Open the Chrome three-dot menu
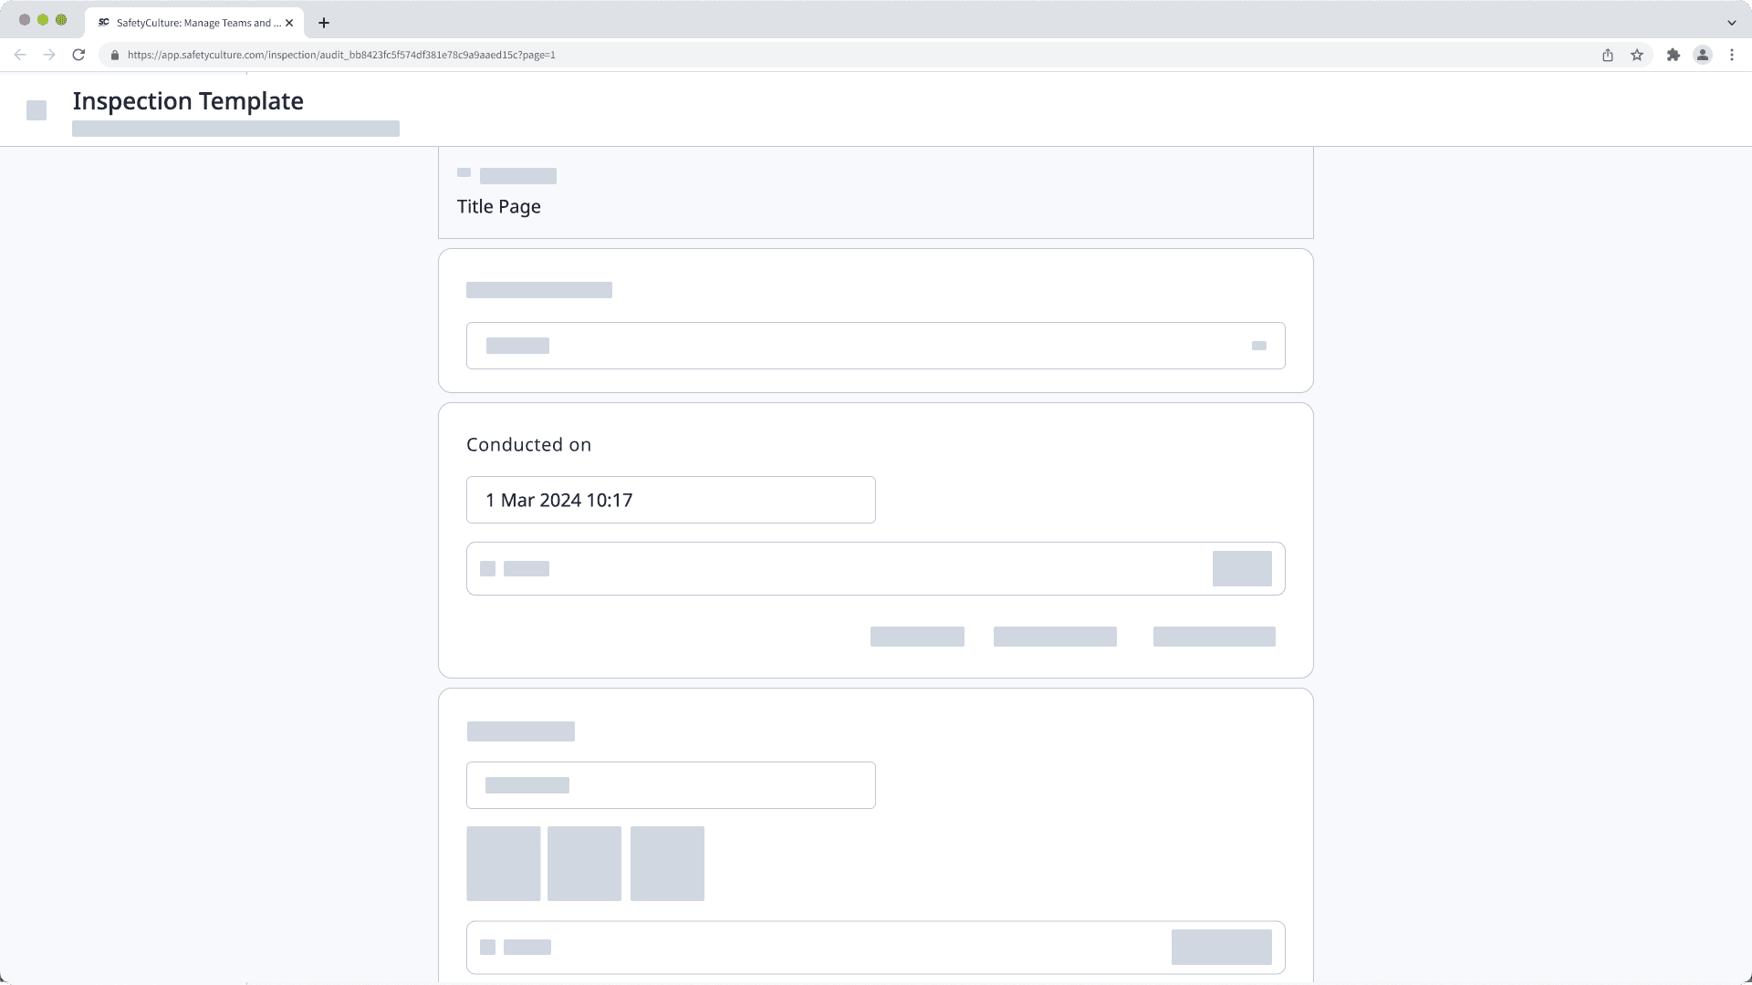 tap(1732, 55)
